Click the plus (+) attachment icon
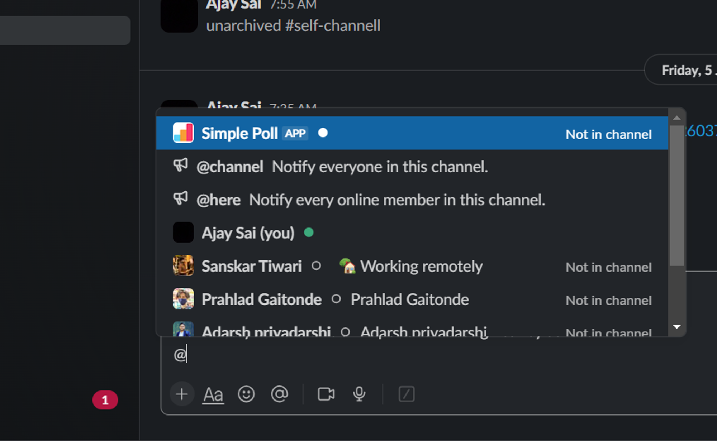717x441 pixels. [181, 393]
